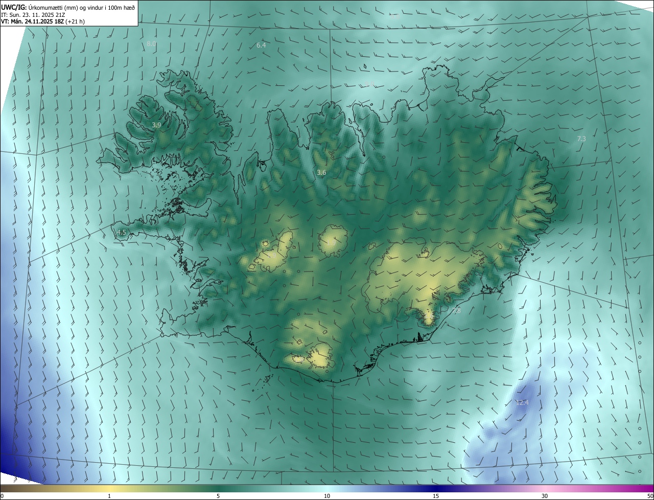The image size is (654, 500).
Task: Click the 4.5 value on the western peninsula
Action: (x=122, y=232)
